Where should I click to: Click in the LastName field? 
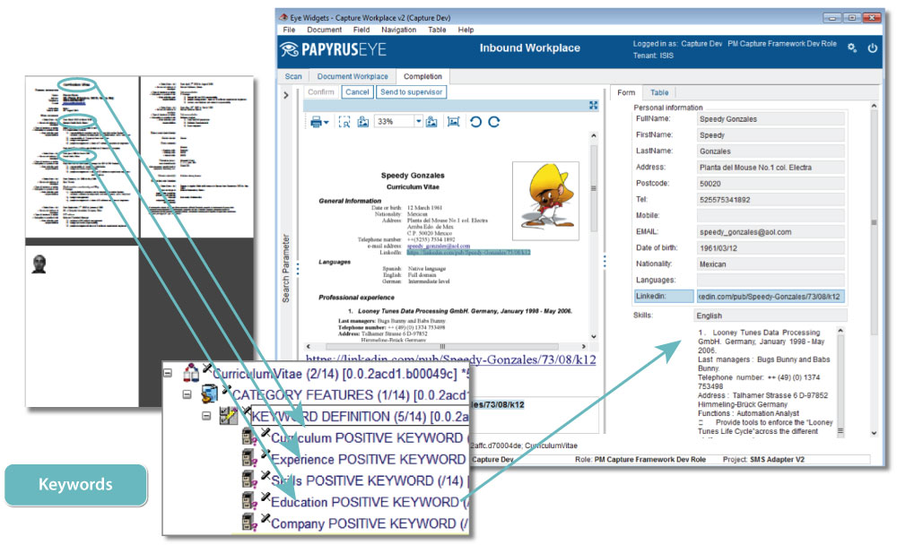(770, 151)
